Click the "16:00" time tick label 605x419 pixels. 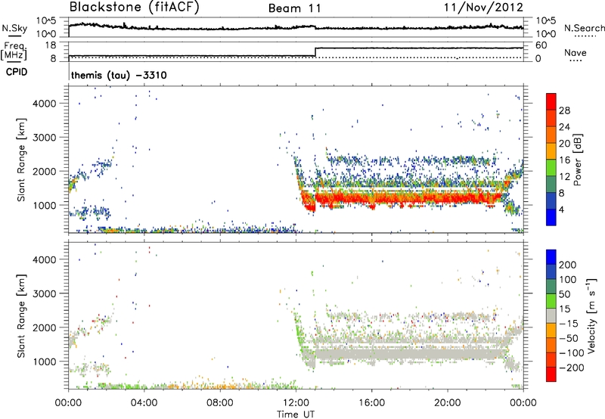(x=371, y=403)
